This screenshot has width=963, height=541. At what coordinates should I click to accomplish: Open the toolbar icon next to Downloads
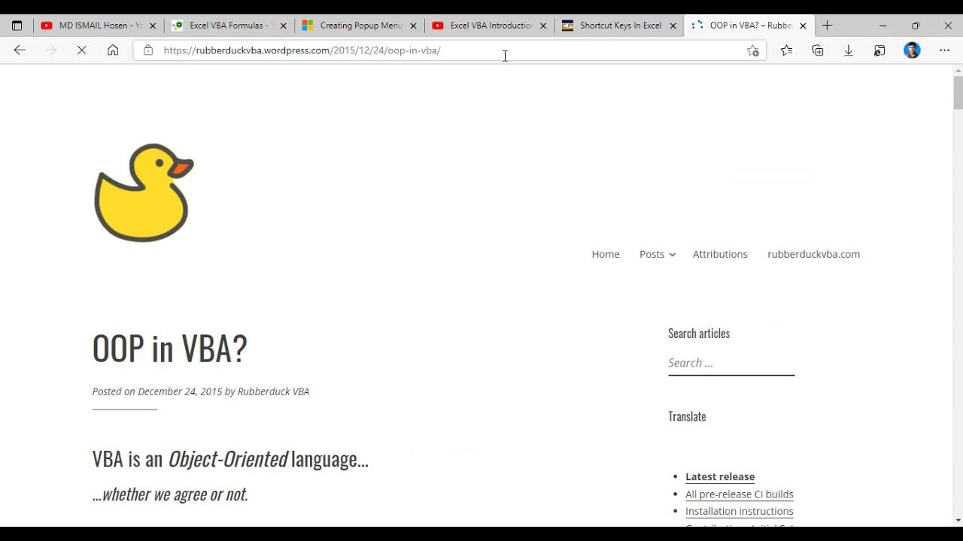click(x=879, y=50)
